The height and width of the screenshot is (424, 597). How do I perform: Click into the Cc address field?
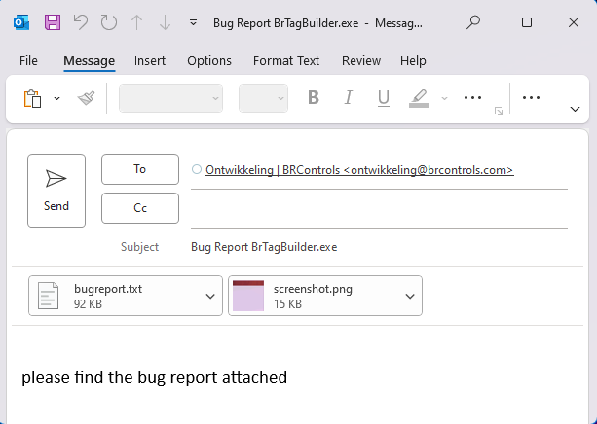point(379,208)
